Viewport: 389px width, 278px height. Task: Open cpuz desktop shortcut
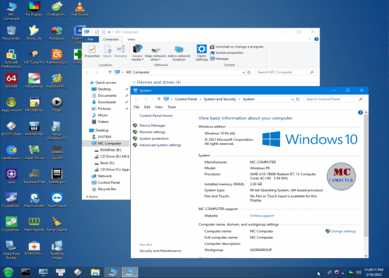[x=11, y=176]
